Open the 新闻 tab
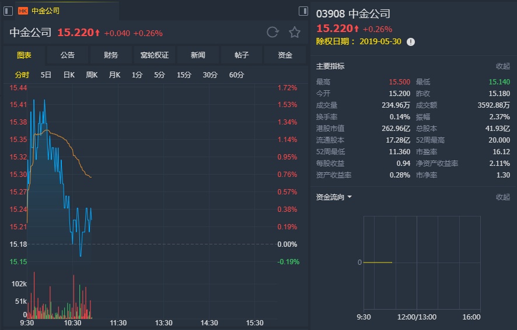 click(x=198, y=55)
